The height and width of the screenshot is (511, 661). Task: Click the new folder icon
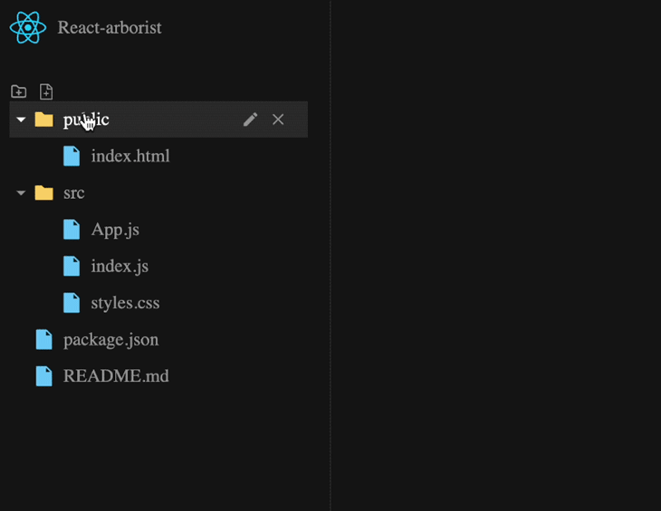pos(18,91)
